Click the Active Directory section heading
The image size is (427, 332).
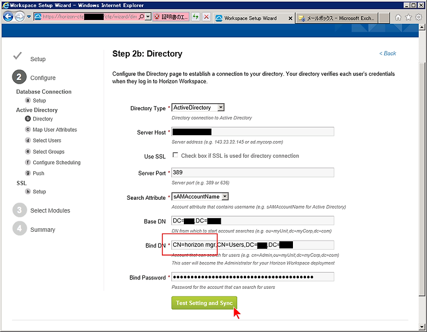(x=37, y=110)
